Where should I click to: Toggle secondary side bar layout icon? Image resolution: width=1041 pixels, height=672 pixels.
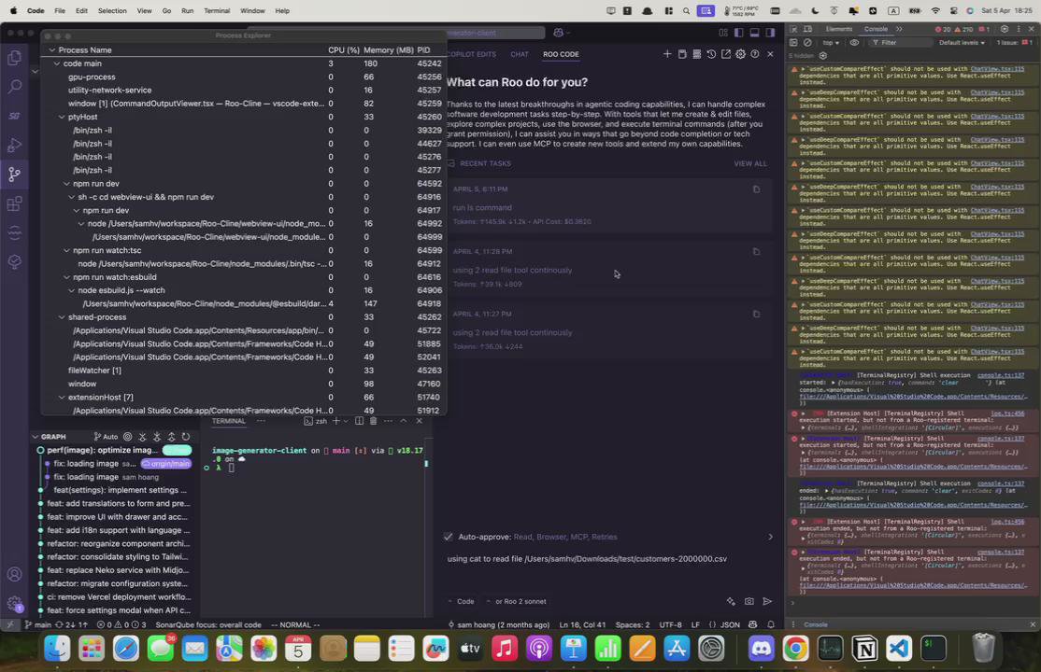(770, 33)
